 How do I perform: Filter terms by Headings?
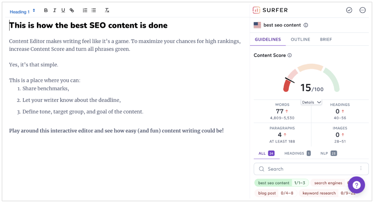297,153
